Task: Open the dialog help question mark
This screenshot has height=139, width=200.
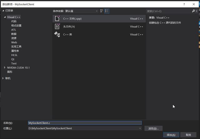Action: [184, 4]
